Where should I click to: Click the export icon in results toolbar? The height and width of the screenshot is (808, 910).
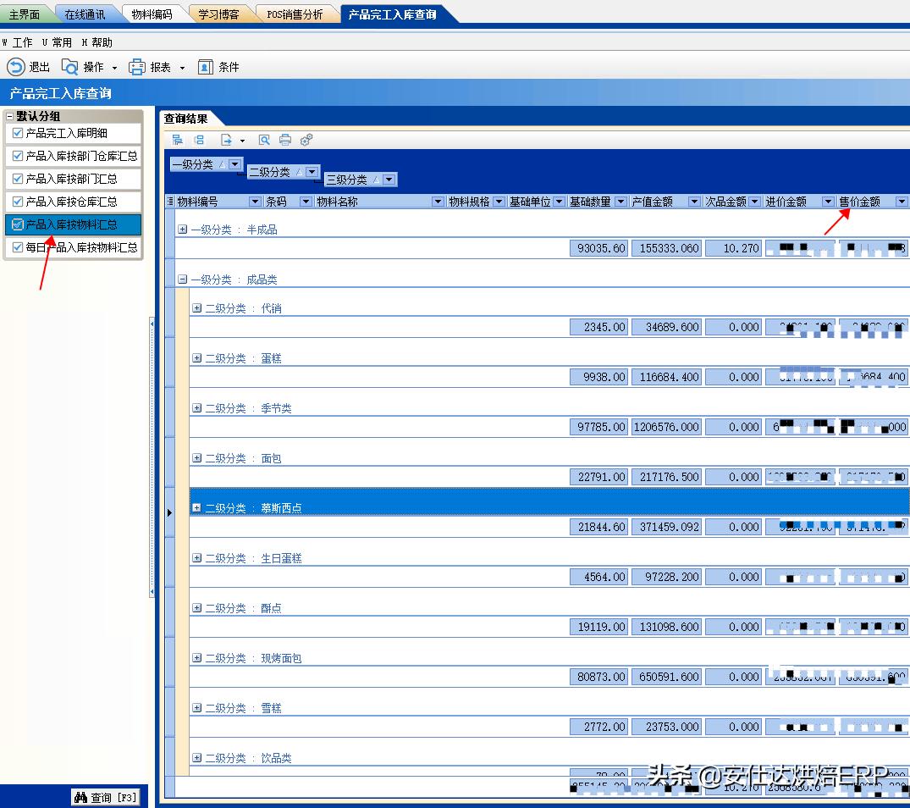coord(227,140)
